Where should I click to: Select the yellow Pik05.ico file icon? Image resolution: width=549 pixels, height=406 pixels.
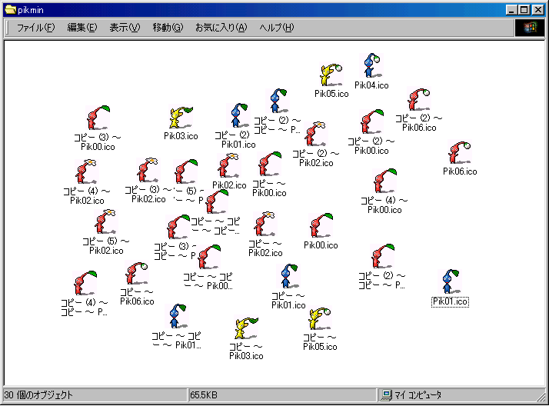[x=331, y=75]
